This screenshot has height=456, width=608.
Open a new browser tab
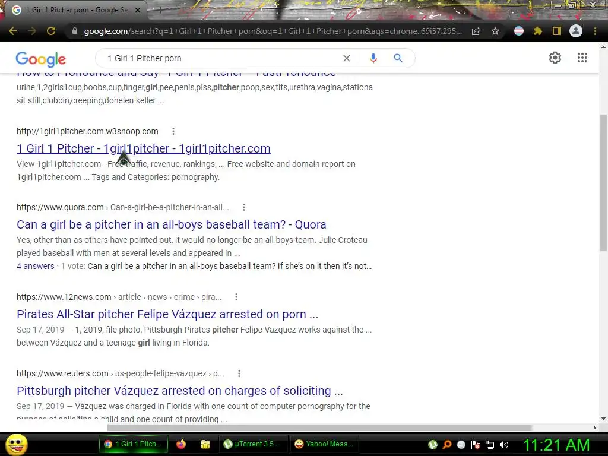(x=159, y=10)
